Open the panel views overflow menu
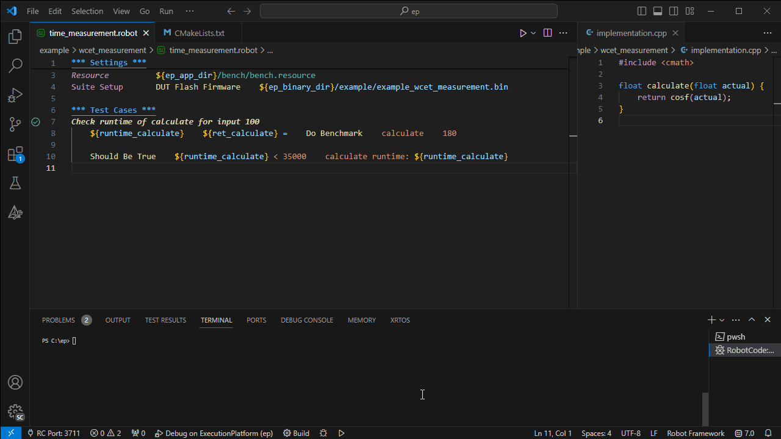Image resolution: width=781 pixels, height=439 pixels. pyautogui.click(x=736, y=319)
